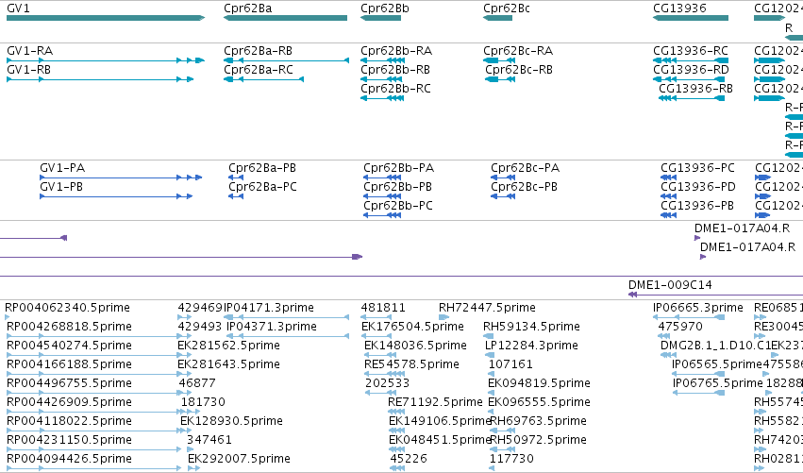This screenshot has width=803, height=473.
Task: Open EST RP004094426.5prime
Action: (x=69, y=460)
